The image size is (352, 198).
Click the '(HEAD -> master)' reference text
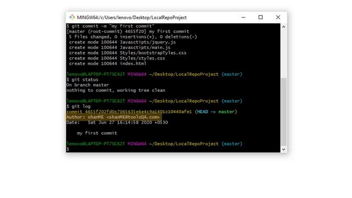tap(216, 112)
